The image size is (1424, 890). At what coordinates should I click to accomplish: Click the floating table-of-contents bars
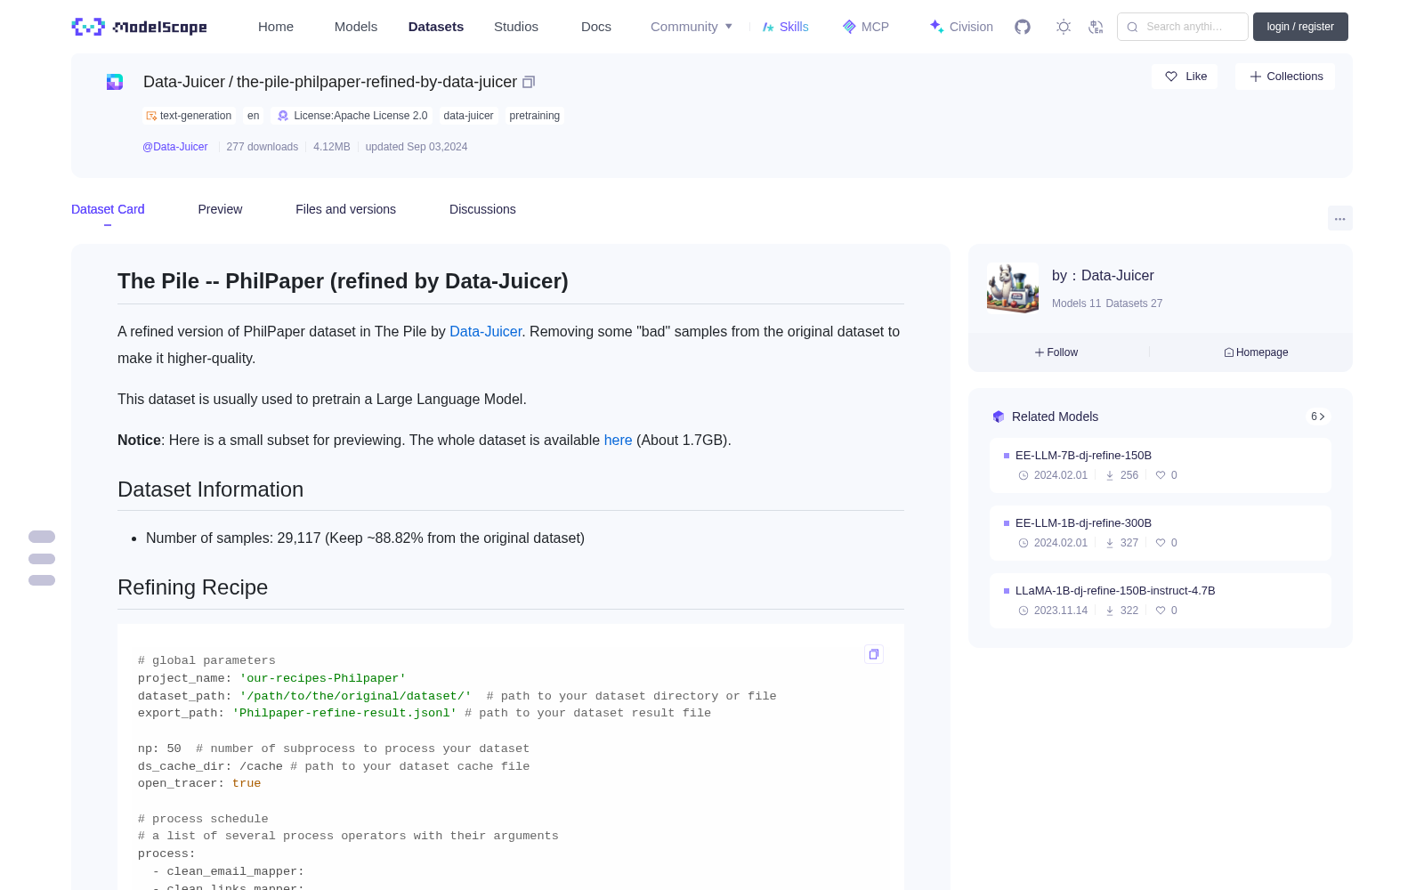42,558
